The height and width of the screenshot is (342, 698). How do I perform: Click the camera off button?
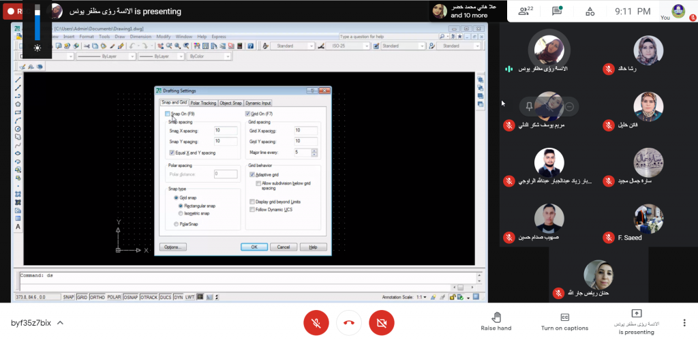point(382,322)
